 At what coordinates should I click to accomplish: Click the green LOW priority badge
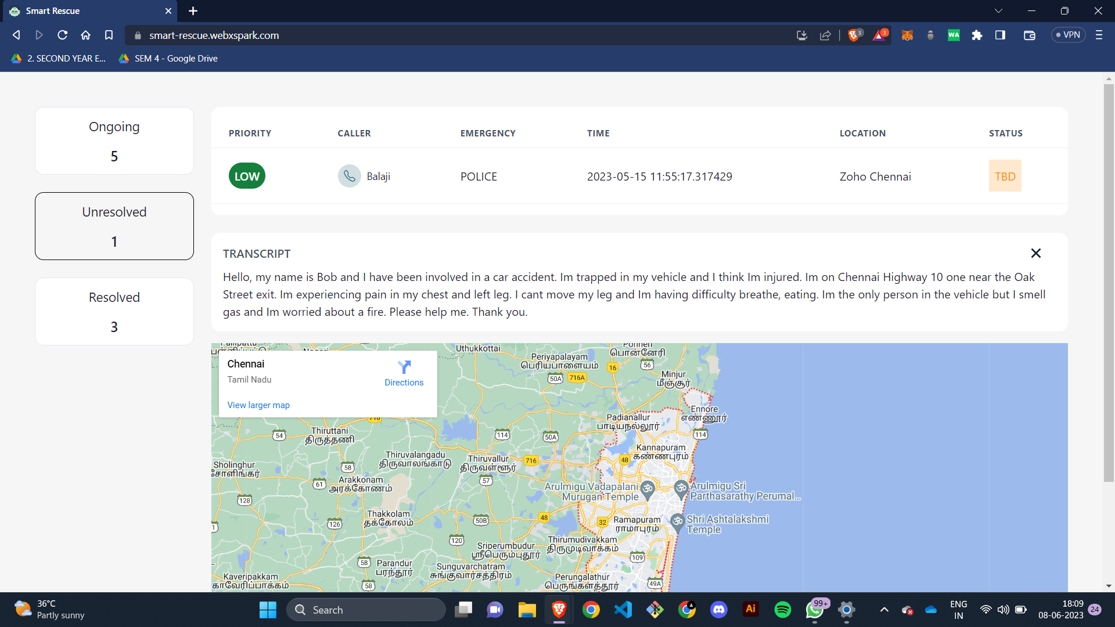247,176
